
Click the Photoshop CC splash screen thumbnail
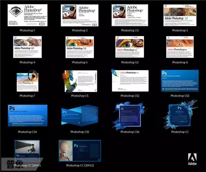coord(180,115)
